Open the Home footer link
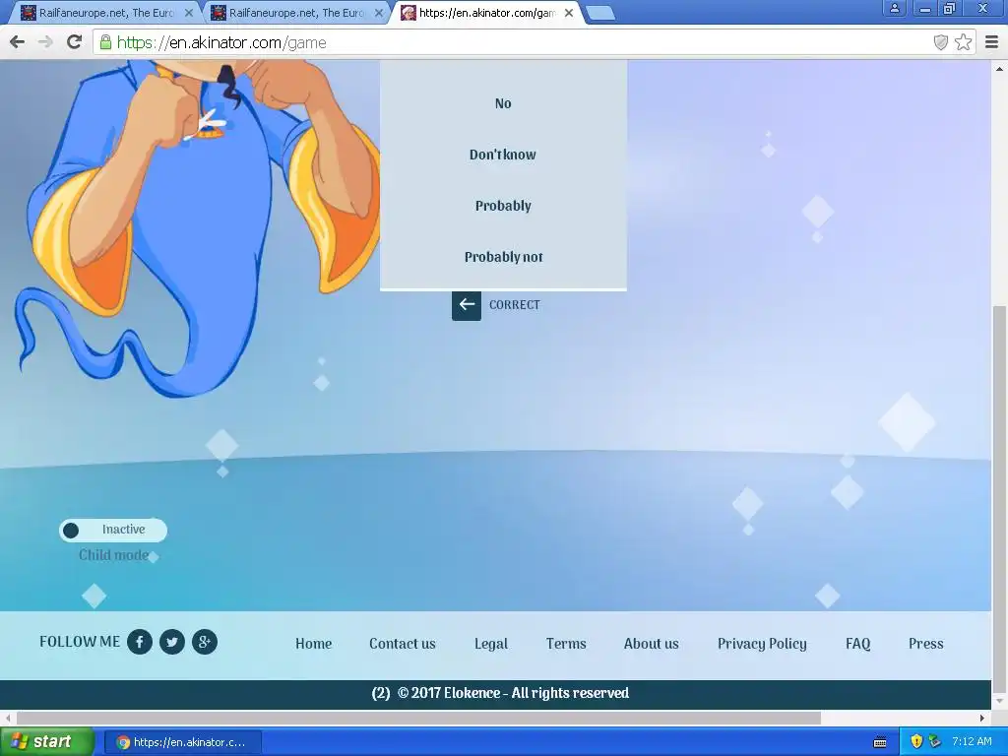 [314, 644]
